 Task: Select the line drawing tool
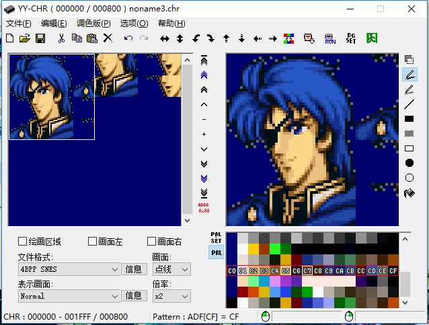pos(409,104)
